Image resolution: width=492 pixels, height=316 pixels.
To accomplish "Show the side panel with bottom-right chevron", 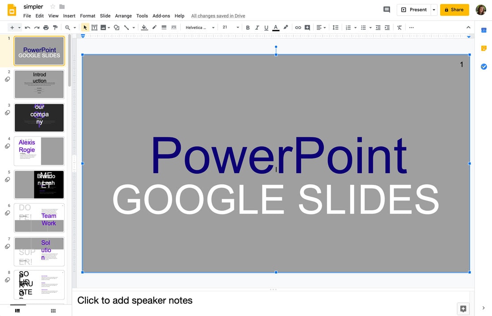I will point(483,308).
